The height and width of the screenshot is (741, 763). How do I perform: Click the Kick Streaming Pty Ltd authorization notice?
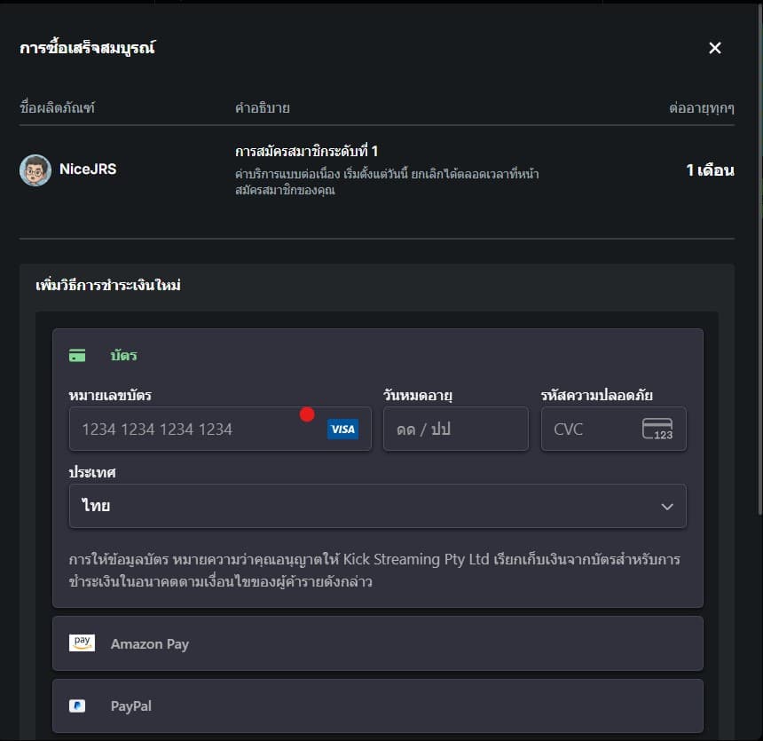(x=374, y=570)
